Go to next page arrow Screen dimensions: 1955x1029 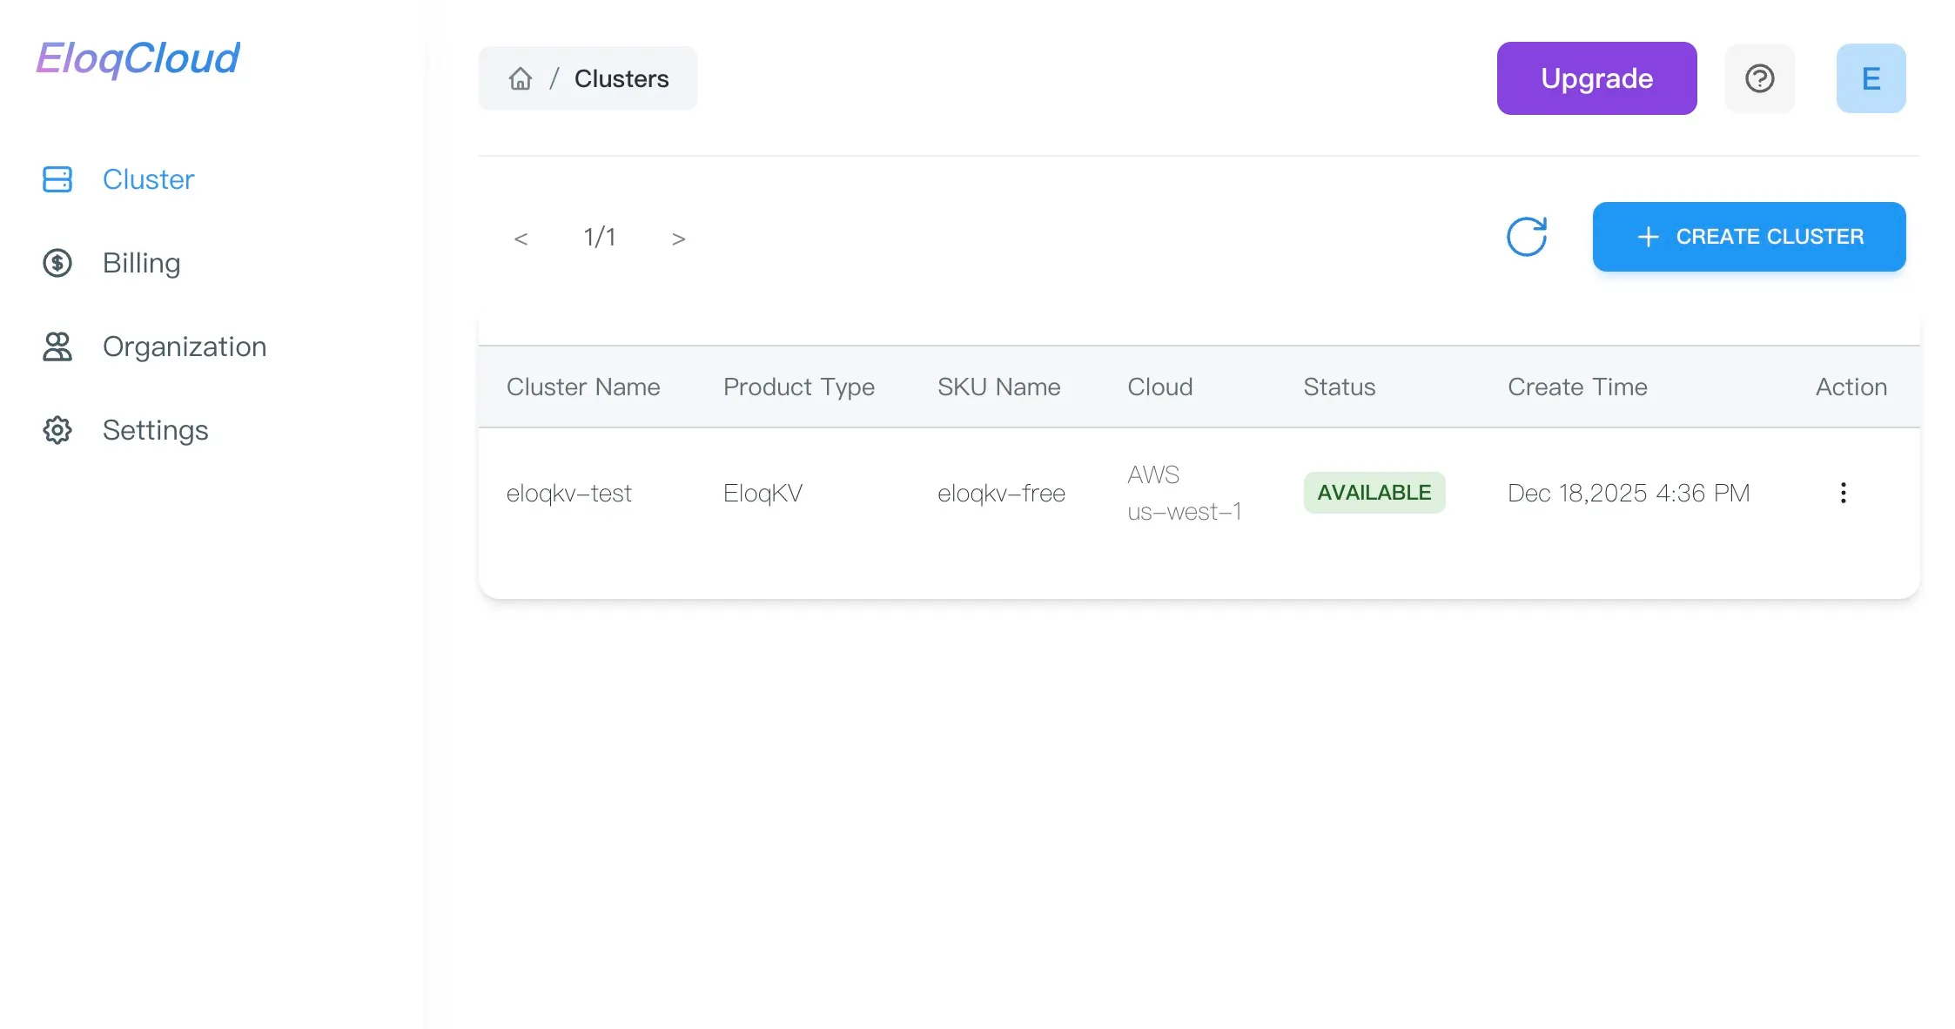[678, 239]
